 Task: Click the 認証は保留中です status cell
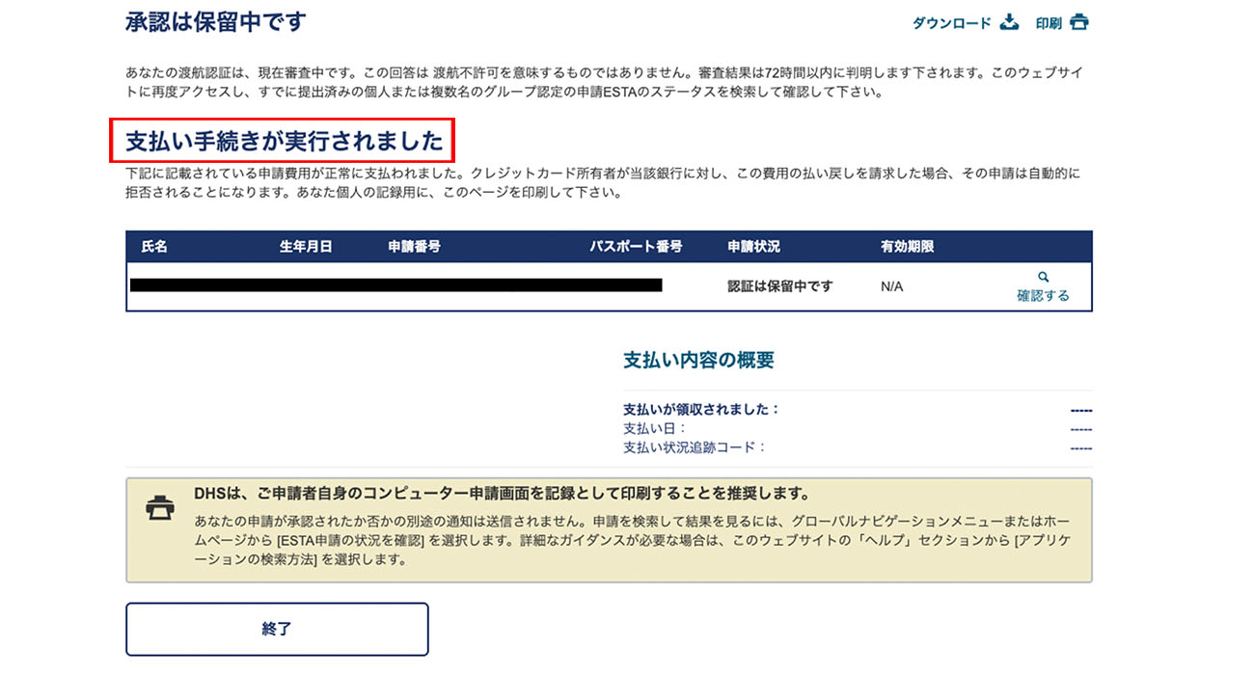[x=780, y=286]
